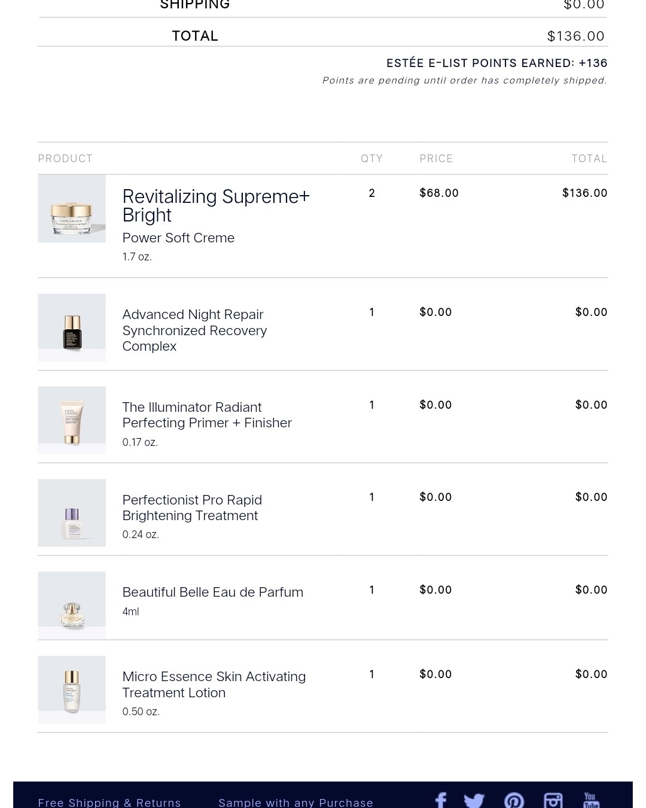Open the Pinterest icon in footer
Viewport: 646px width, 808px height.
click(x=514, y=801)
